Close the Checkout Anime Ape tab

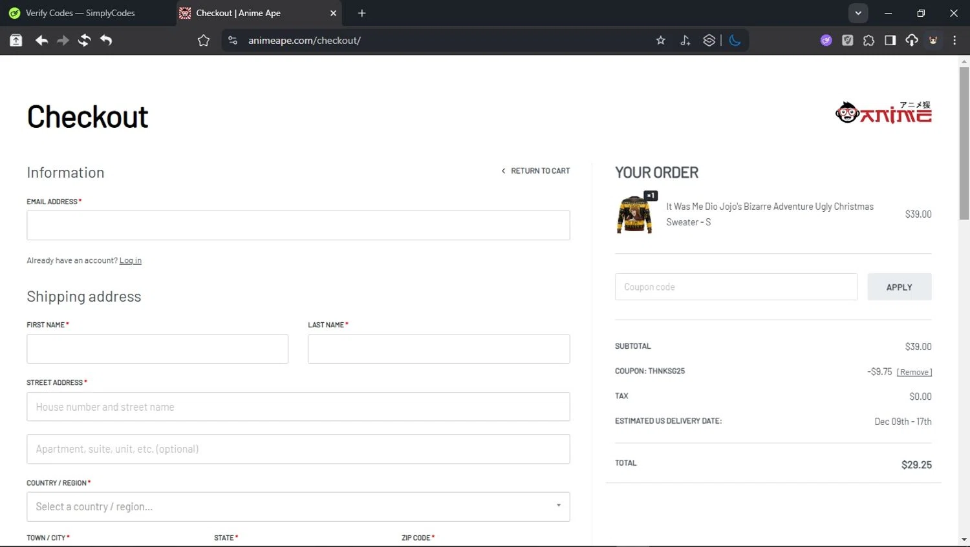click(x=333, y=13)
